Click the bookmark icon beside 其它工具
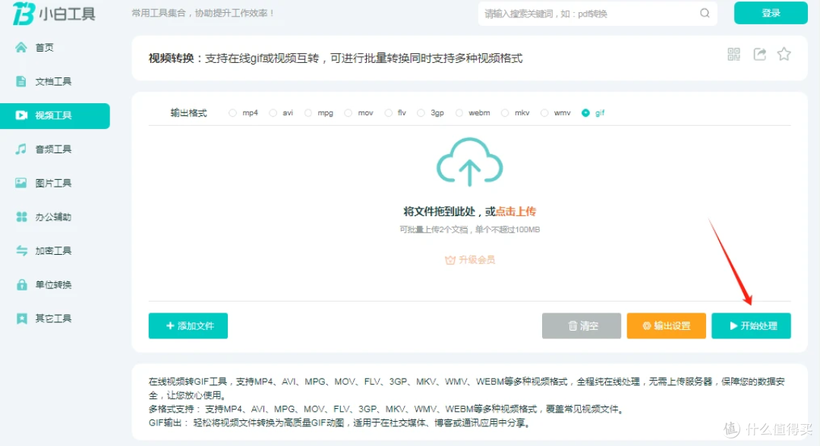Image resolution: width=820 pixels, height=446 pixels. pyautogui.click(x=21, y=319)
